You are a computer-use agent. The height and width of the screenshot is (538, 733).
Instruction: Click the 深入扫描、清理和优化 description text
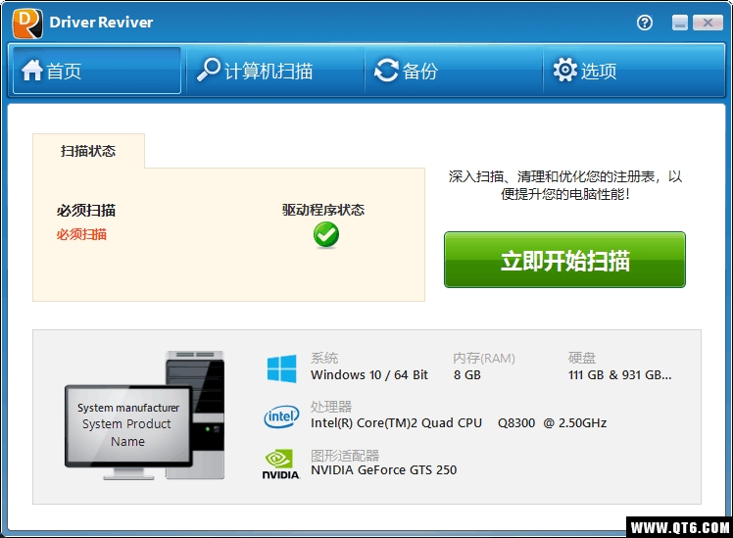[565, 185]
